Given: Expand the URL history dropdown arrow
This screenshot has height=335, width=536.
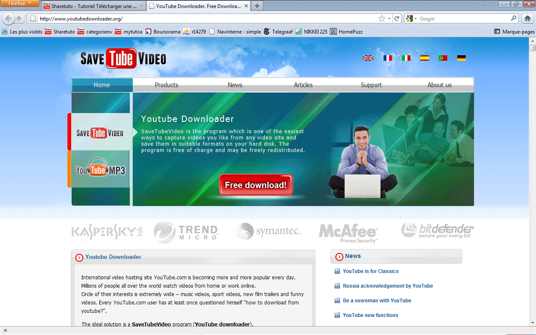Looking at the screenshot, I should (x=389, y=18).
